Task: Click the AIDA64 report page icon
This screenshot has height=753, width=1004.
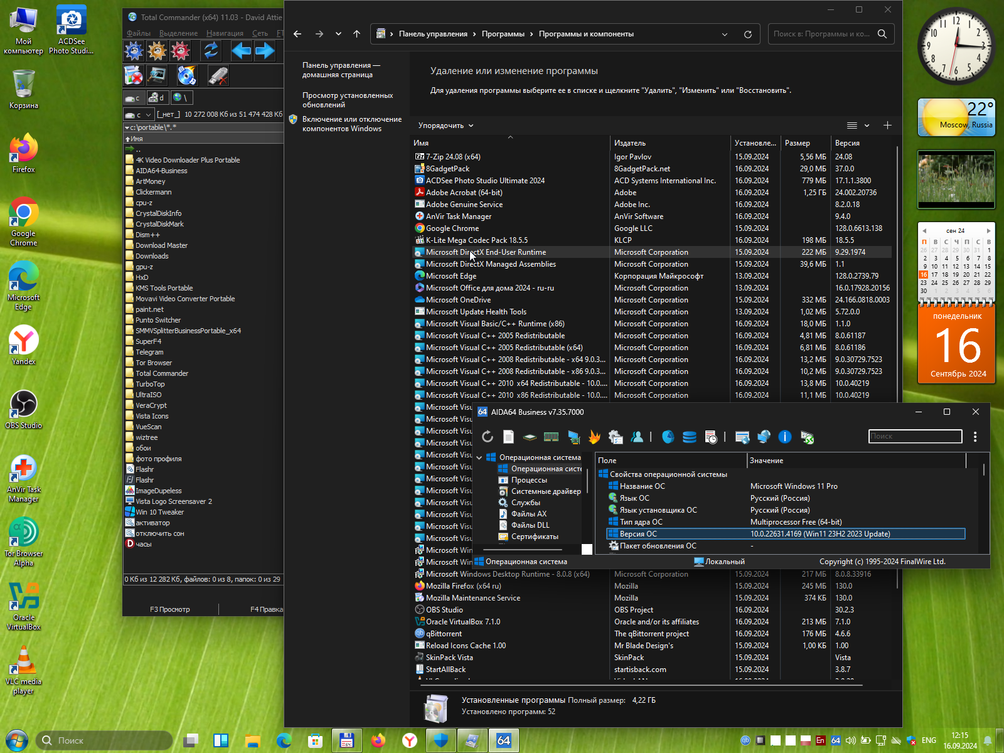Action: [509, 437]
